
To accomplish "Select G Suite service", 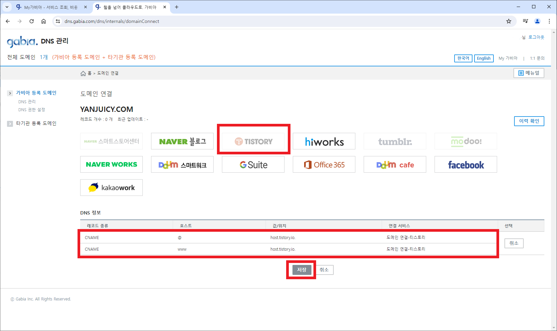I will click(253, 164).
